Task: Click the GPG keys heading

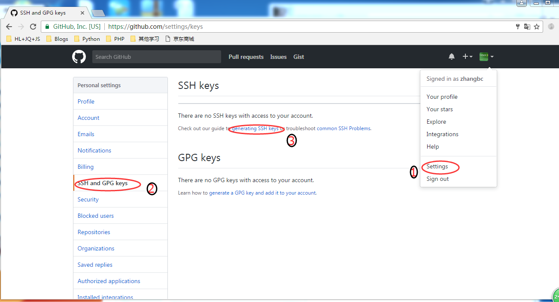Action: point(199,158)
